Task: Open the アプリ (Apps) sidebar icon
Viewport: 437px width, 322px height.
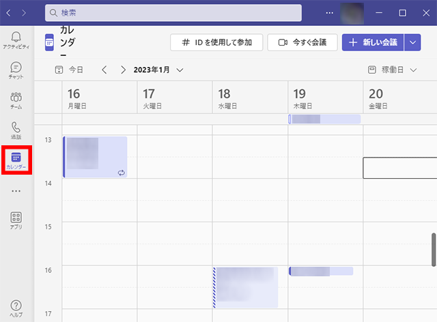Action: (x=16, y=220)
